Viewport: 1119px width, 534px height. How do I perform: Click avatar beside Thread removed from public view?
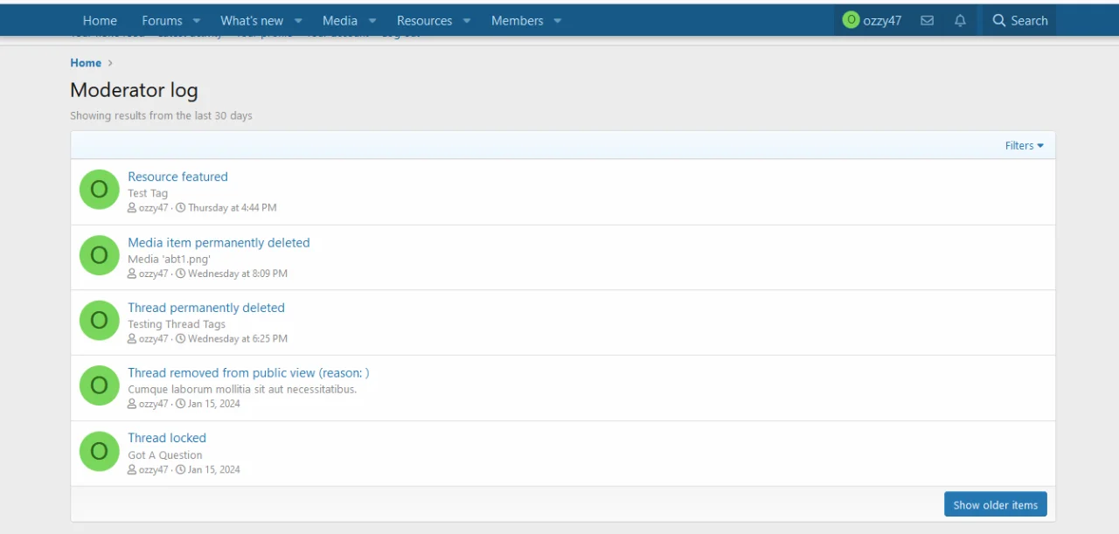pos(99,385)
